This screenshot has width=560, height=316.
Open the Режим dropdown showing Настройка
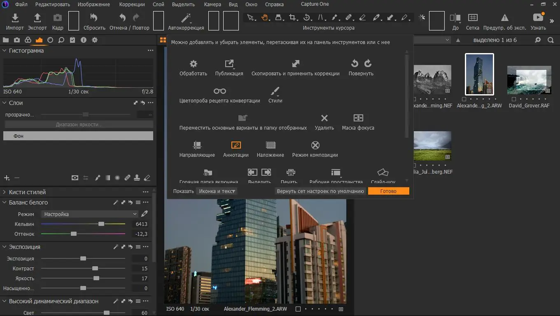click(89, 214)
